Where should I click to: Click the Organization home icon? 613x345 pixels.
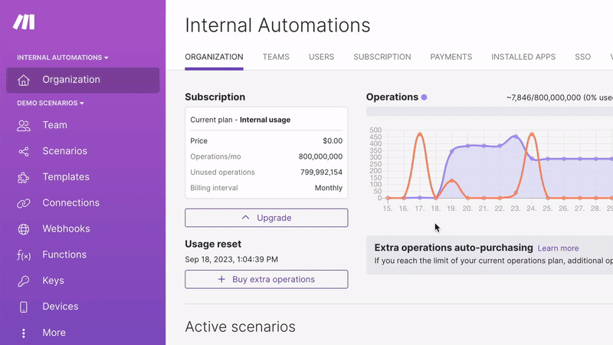(x=24, y=80)
